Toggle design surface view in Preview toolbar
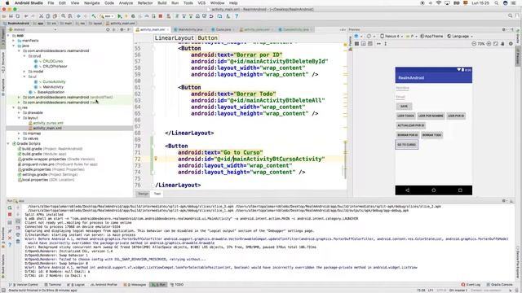522x293 pixels. pos(356,43)
